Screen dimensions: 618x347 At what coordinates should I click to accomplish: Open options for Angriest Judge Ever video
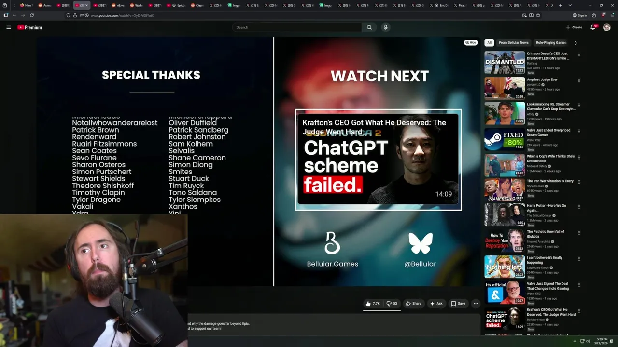coord(579,80)
